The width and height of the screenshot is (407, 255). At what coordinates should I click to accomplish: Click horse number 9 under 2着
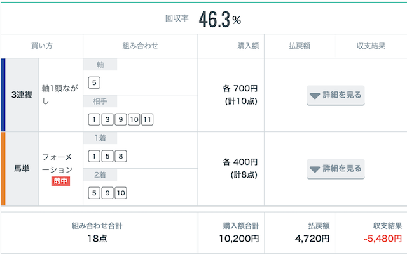[x=107, y=193]
